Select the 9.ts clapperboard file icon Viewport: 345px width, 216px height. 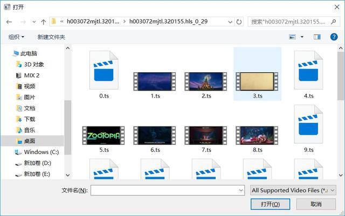308,124
